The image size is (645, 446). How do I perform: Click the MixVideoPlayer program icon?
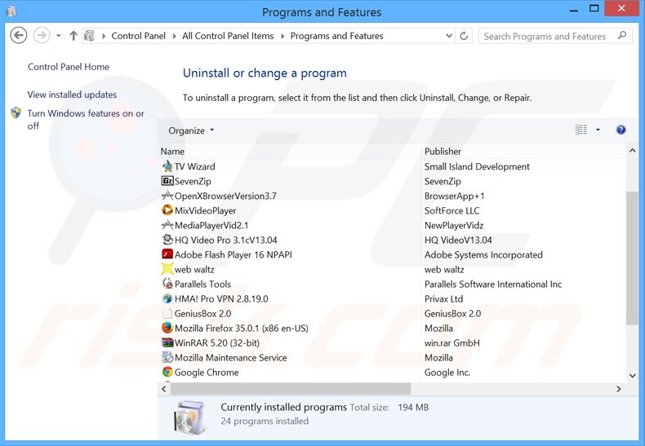pos(167,210)
